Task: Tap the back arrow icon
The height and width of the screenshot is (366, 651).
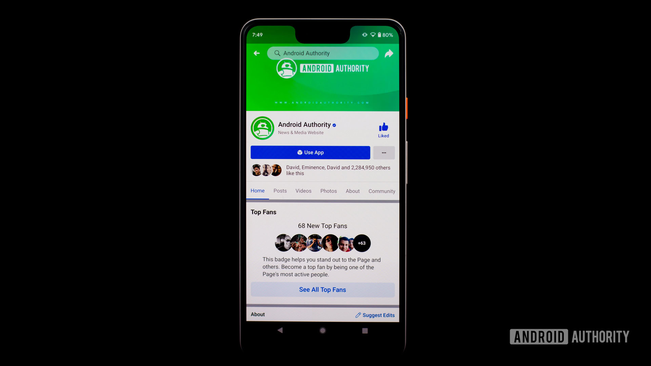Action: click(256, 53)
